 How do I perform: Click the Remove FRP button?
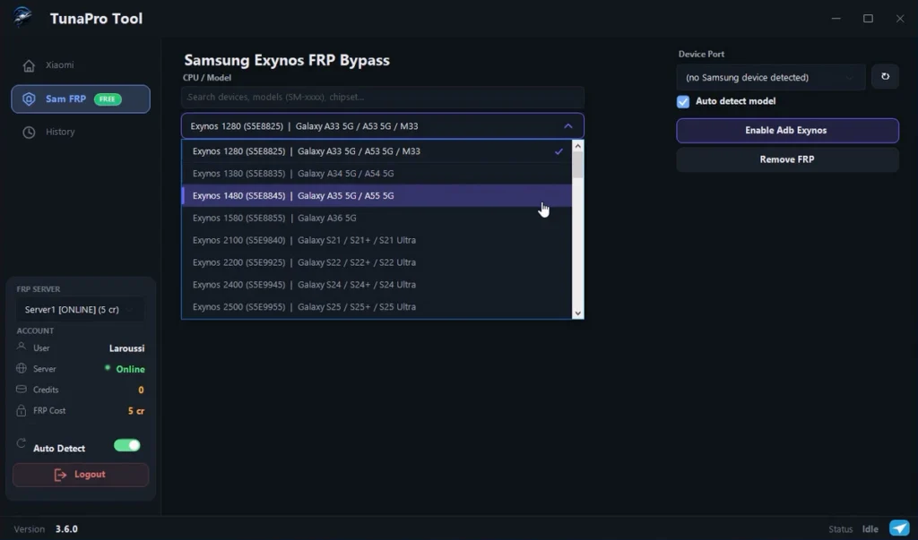pos(787,159)
